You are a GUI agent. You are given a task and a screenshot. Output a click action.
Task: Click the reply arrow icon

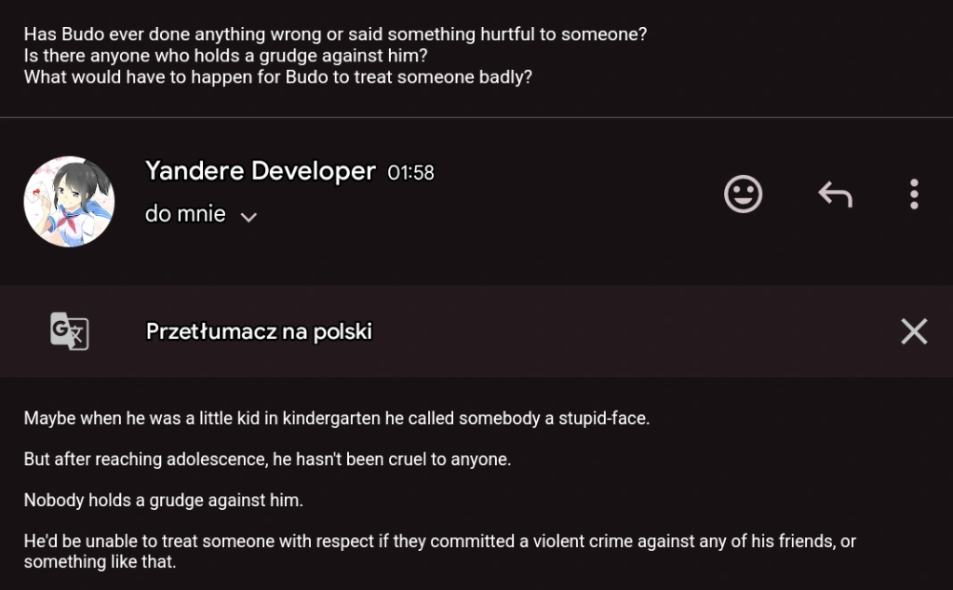pos(835,194)
